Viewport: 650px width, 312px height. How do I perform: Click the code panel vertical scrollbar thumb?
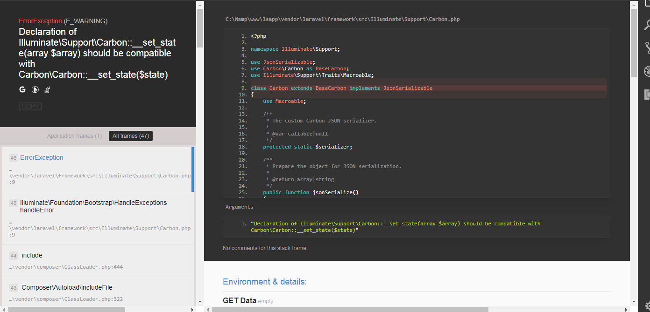[x=634, y=42]
